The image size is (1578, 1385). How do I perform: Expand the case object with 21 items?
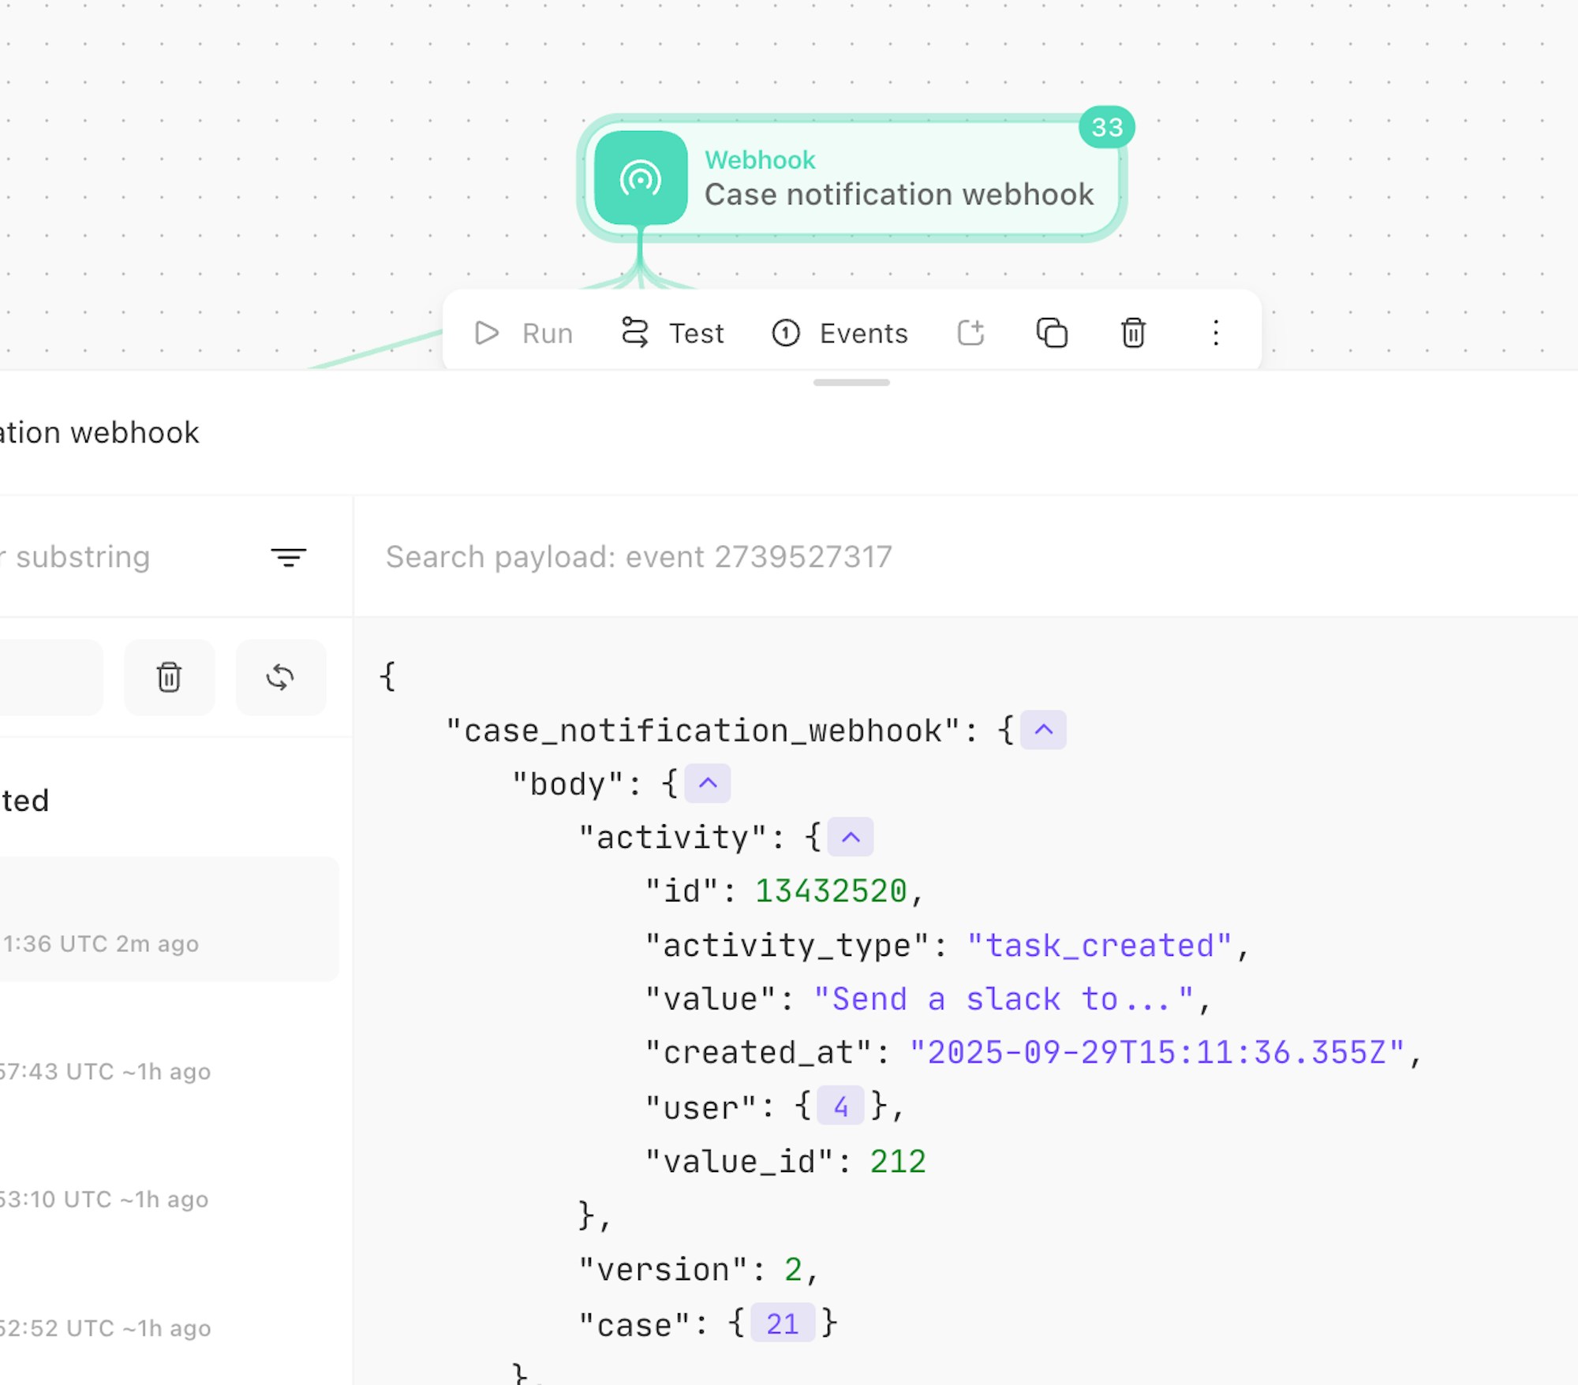(x=782, y=1323)
